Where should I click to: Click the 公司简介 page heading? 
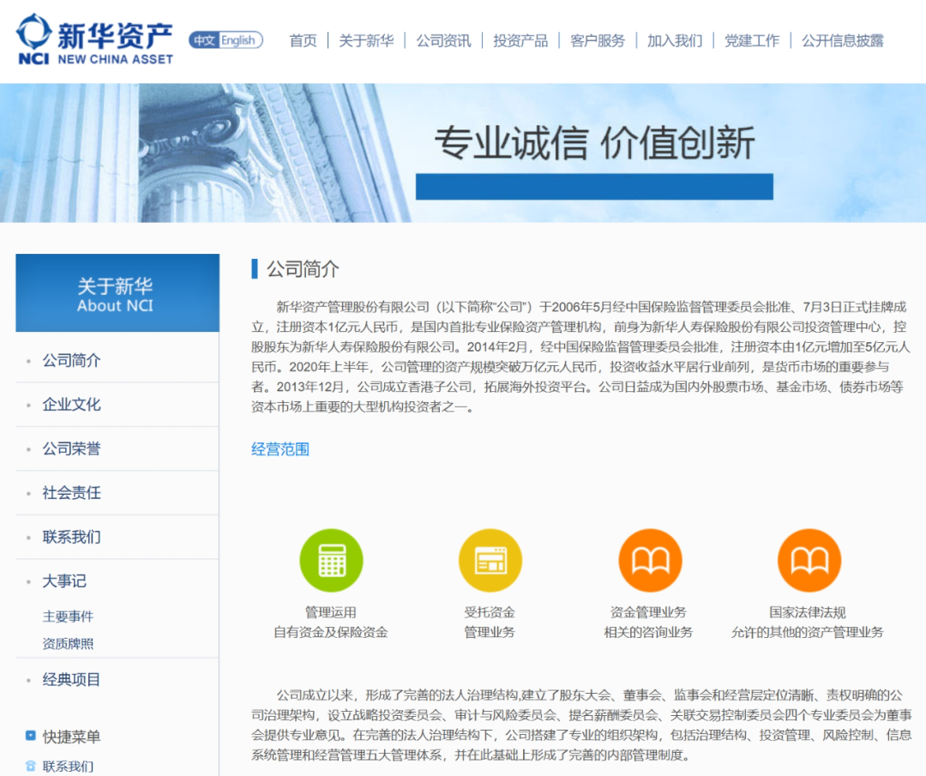click(x=303, y=269)
